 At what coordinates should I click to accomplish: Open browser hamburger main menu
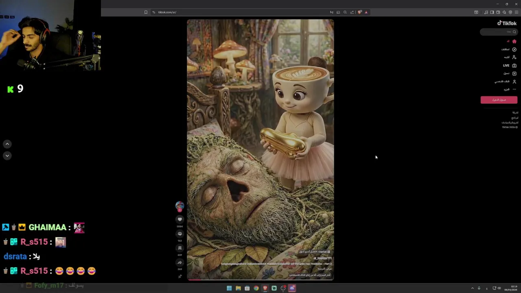[517, 12]
